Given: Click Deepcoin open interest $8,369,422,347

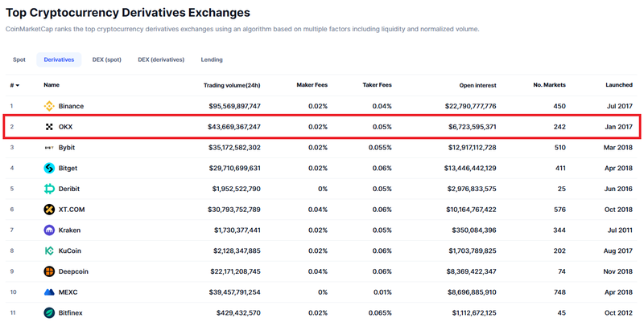Looking at the screenshot, I should tap(471, 271).
